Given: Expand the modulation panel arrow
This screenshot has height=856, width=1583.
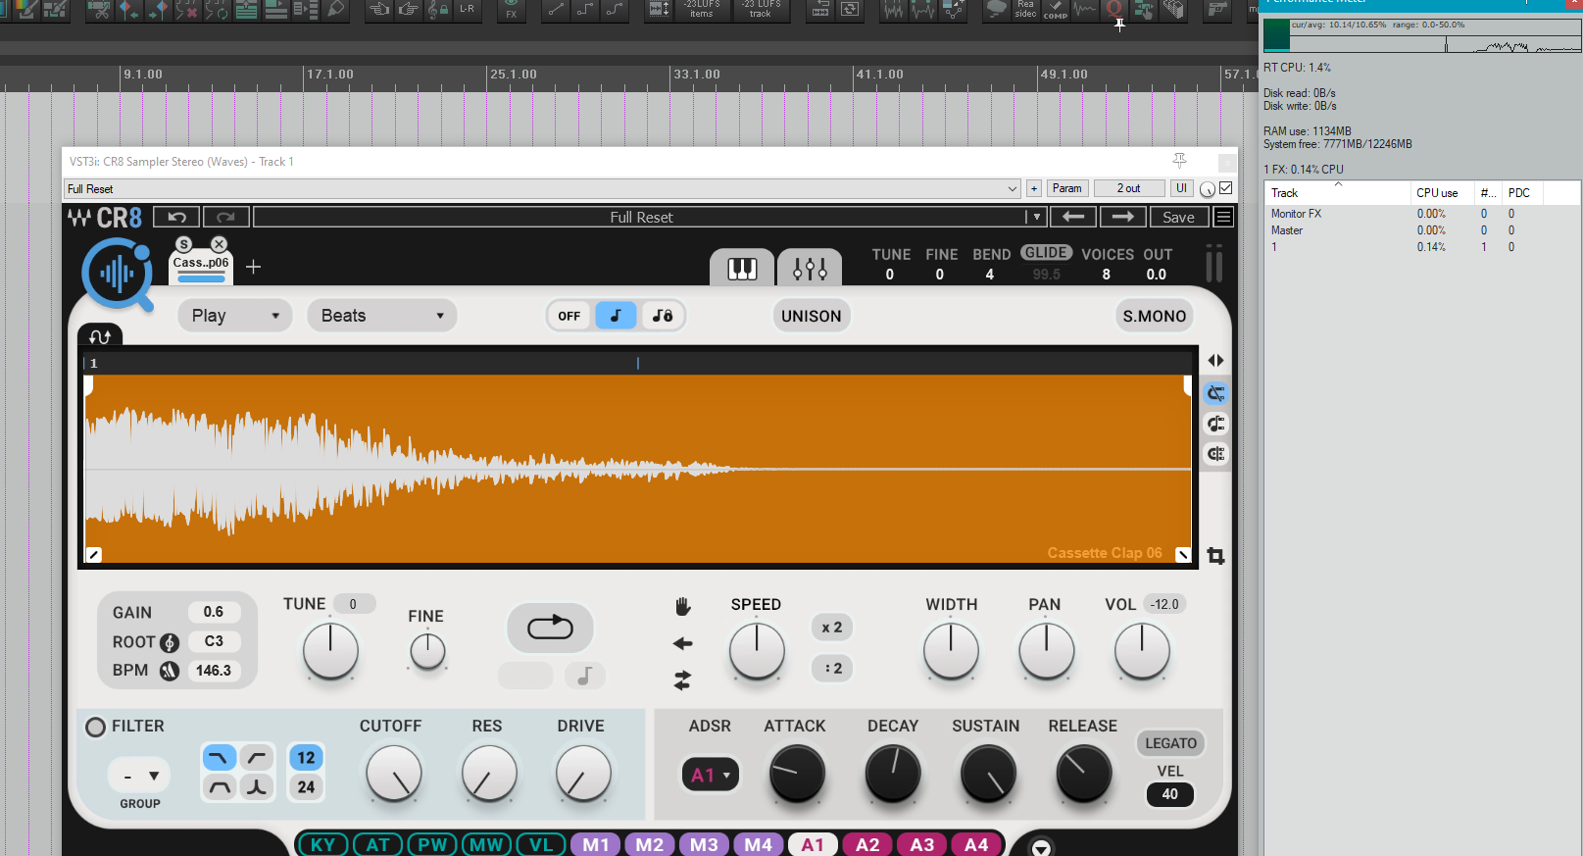Looking at the screenshot, I should pos(1041,848).
